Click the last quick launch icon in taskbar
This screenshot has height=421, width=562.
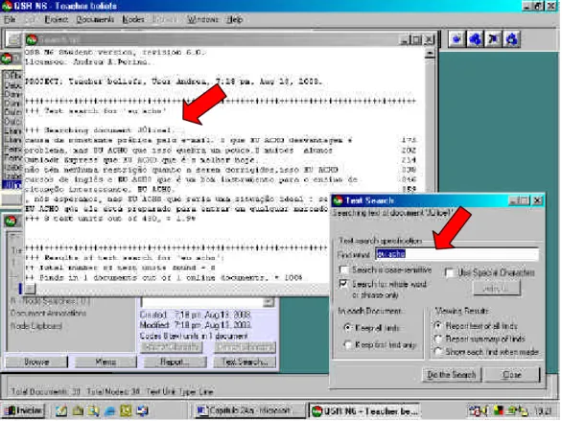click(142, 410)
